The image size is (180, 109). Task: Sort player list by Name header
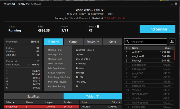[x=135, y=48]
